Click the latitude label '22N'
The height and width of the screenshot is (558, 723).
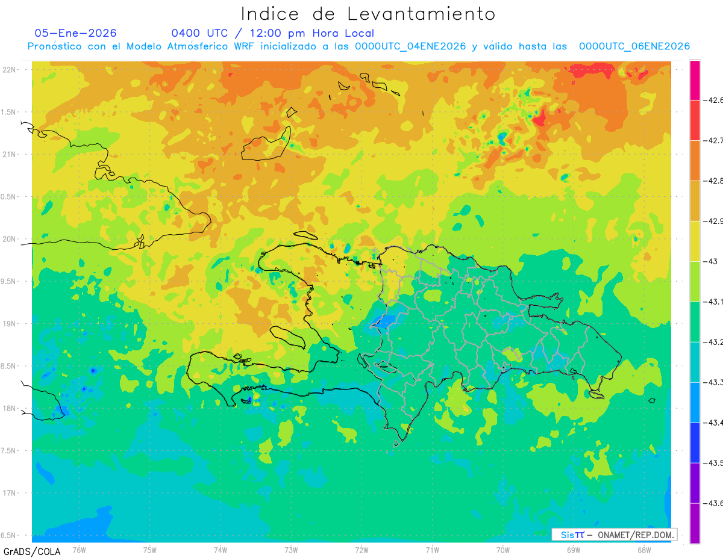9,70
